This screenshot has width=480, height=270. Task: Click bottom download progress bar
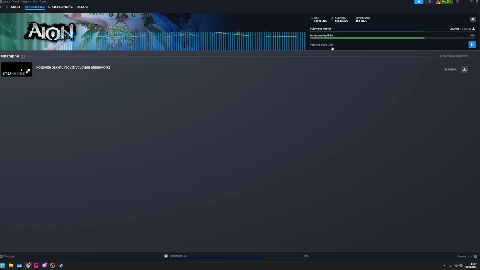[239, 258]
